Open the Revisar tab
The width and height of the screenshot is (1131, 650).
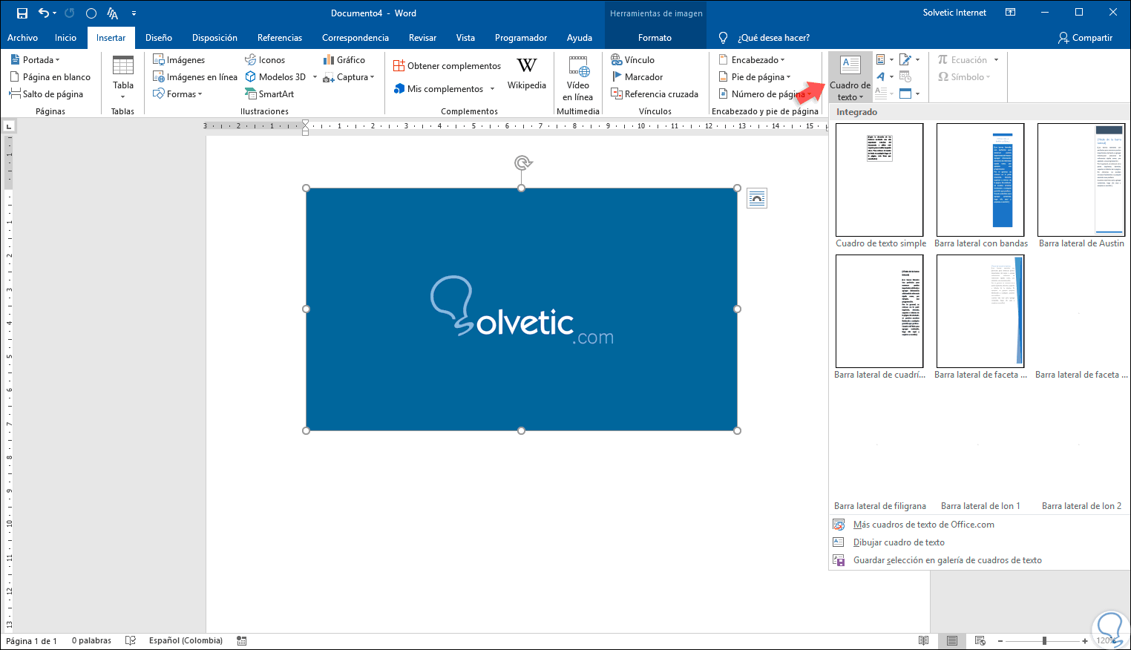coord(422,38)
